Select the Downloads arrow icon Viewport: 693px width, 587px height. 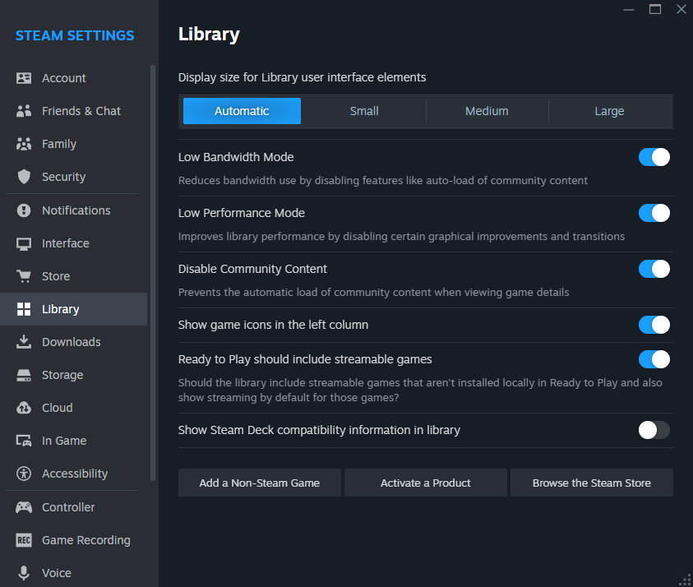click(x=25, y=341)
